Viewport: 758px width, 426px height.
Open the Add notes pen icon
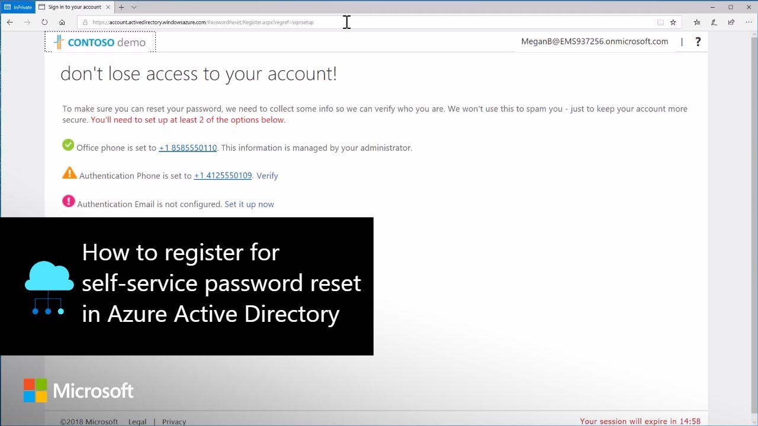click(x=714, y=22)
